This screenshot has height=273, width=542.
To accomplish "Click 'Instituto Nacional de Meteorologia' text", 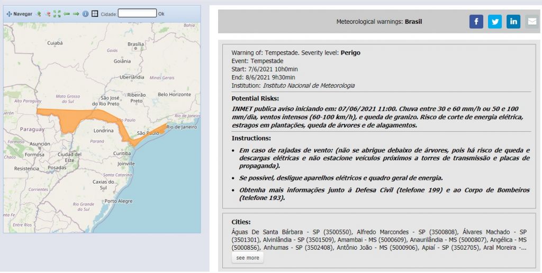I will point(309,86).
